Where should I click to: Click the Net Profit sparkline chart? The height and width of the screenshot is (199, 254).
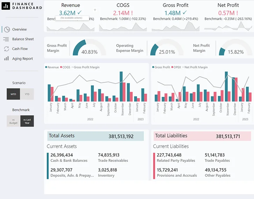(228, 26)
